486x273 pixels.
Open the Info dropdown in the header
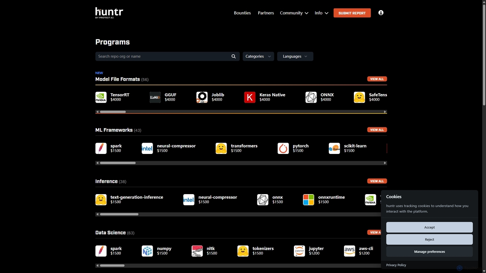[321, 13]
